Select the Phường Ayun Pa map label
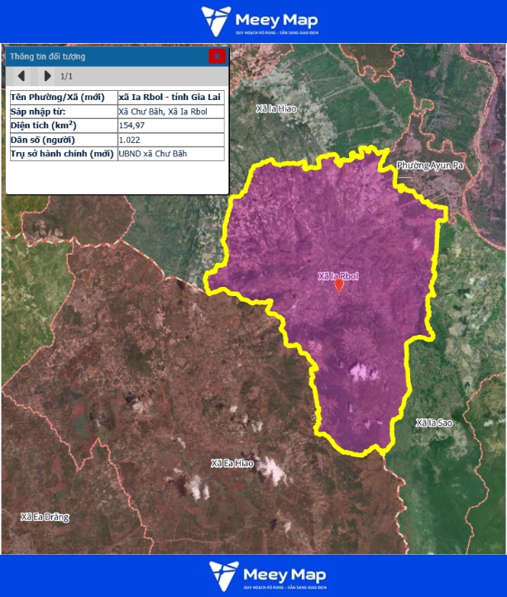 429,166
